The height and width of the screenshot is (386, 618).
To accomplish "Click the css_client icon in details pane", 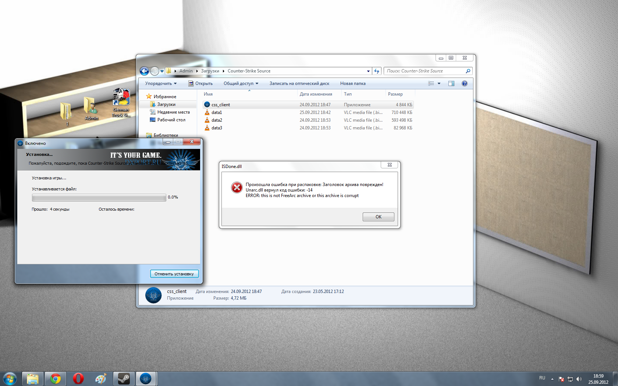I will [x=153, y=295].
